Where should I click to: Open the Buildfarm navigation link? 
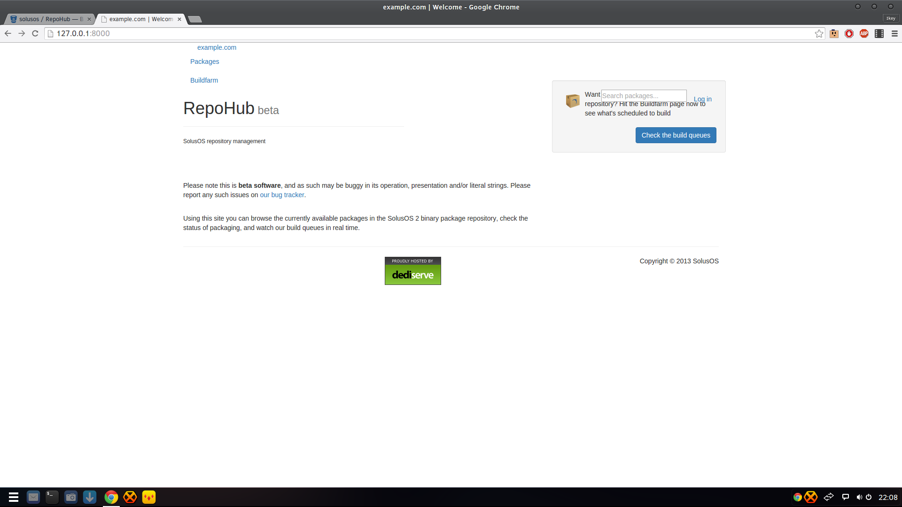(x=204, y=80)
